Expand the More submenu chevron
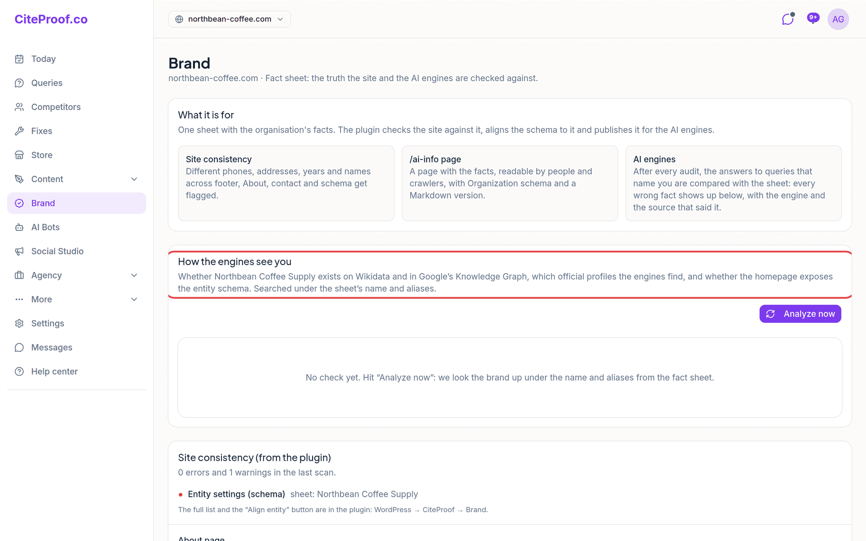866x541 pixels. tap(134, 299)
